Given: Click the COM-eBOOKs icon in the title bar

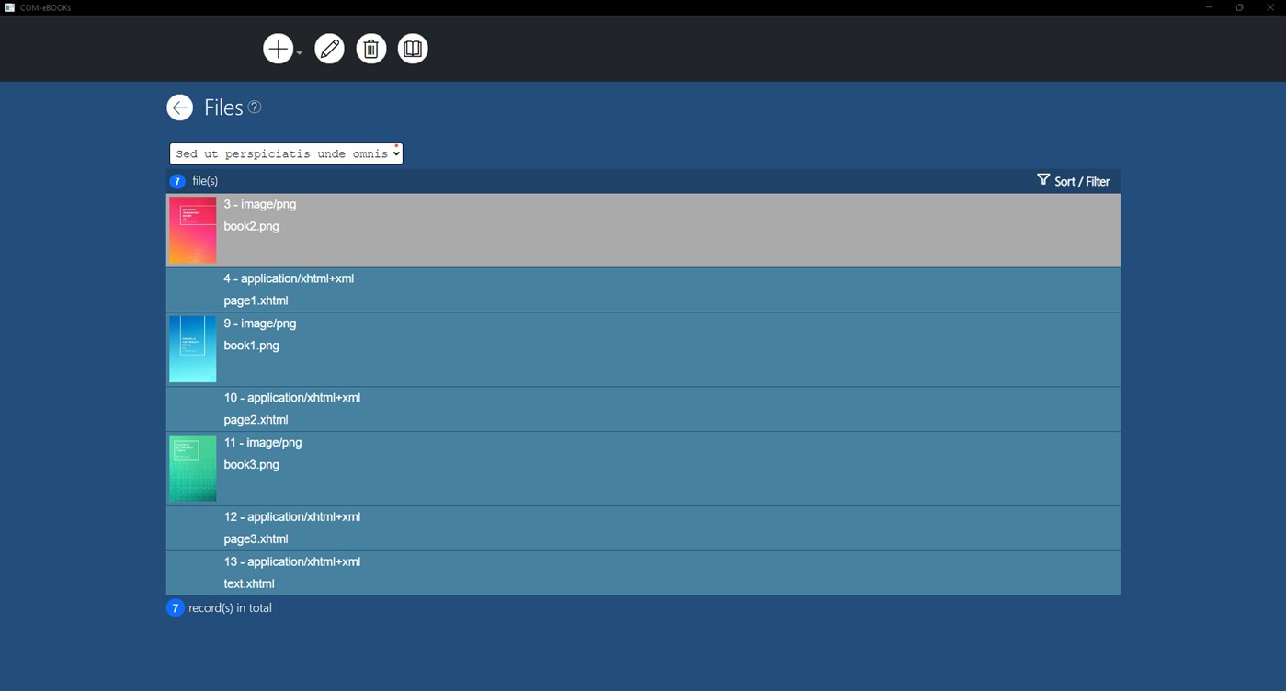Looking at the screenshot, I should click(9, 6).
